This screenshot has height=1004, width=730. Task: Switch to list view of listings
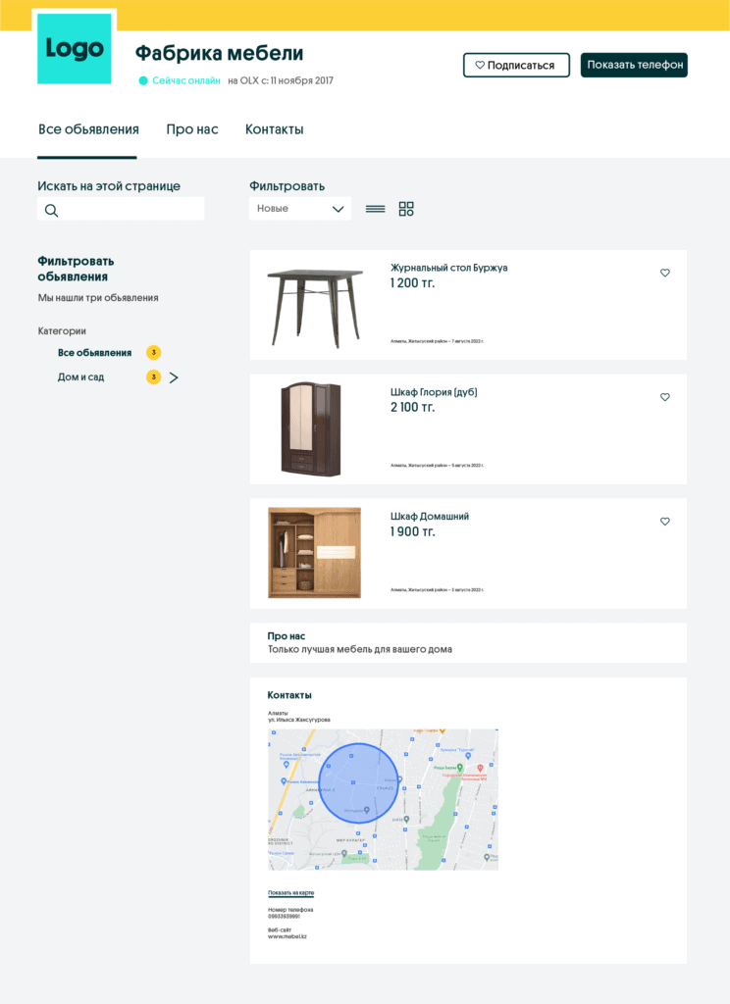[x=375, y=208]
